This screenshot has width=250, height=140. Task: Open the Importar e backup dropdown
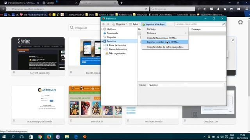pos(154,24)
